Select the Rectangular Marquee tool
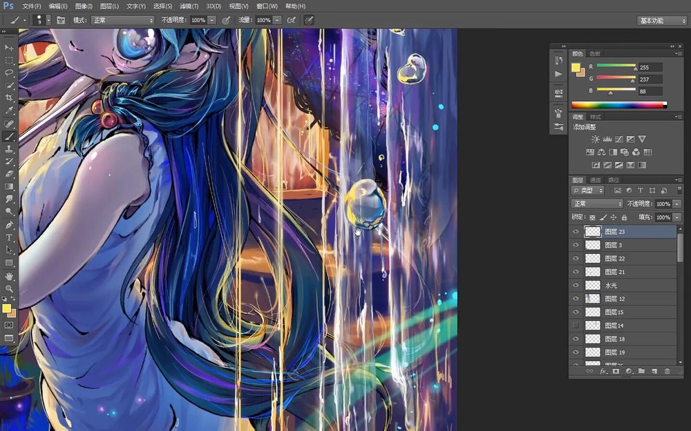 click(x=9, y=60)
